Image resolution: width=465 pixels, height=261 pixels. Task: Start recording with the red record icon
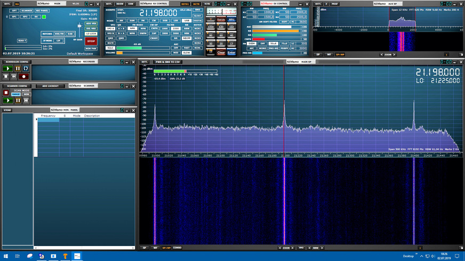(x=23, y=77)
